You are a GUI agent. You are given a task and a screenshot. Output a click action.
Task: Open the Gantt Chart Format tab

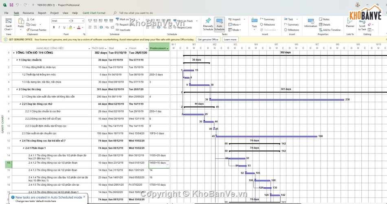click(94, 13)
